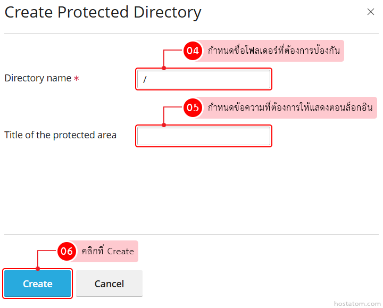383x308 pixels.
Task: Click the Directory name input field
Action: pyautogui.click(x=204, y=79)
